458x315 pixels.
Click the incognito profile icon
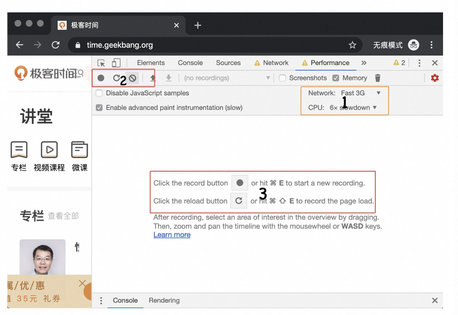coord(413,45)
